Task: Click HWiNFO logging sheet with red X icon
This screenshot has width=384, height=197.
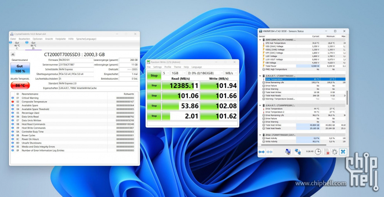Action: [326, 151]
